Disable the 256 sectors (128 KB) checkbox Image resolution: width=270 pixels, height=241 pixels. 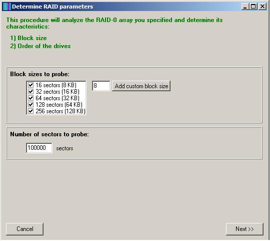(30, 111)
